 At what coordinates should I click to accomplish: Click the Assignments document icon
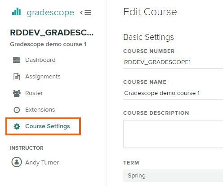click(x=17, y=77)
